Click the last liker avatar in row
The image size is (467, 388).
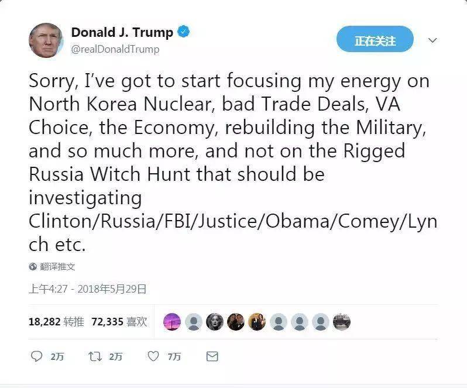click(x=342, y=322)
